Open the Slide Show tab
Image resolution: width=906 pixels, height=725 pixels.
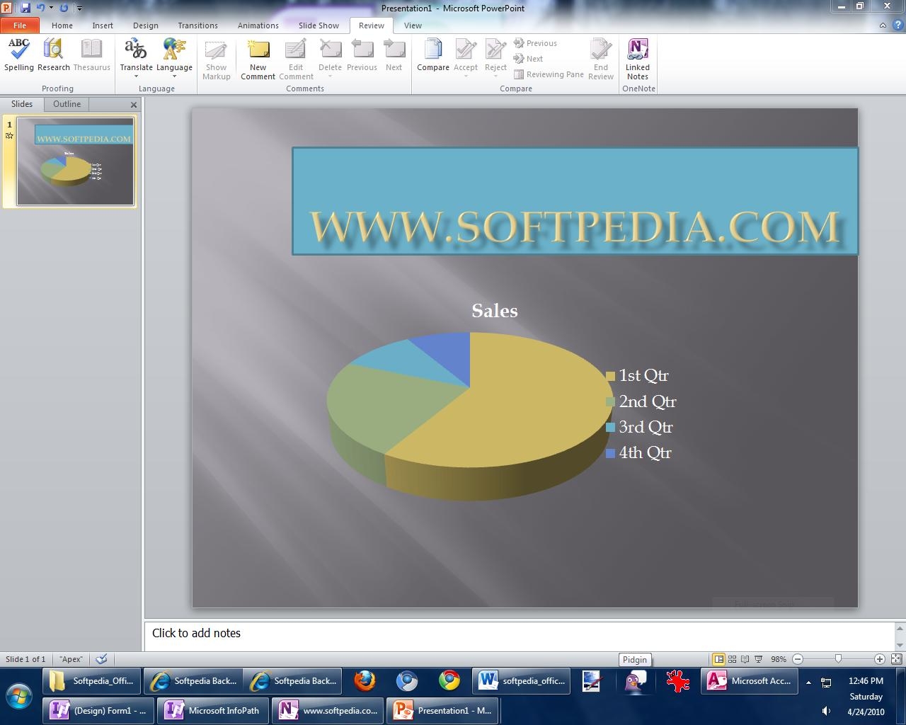pos(319,25)
